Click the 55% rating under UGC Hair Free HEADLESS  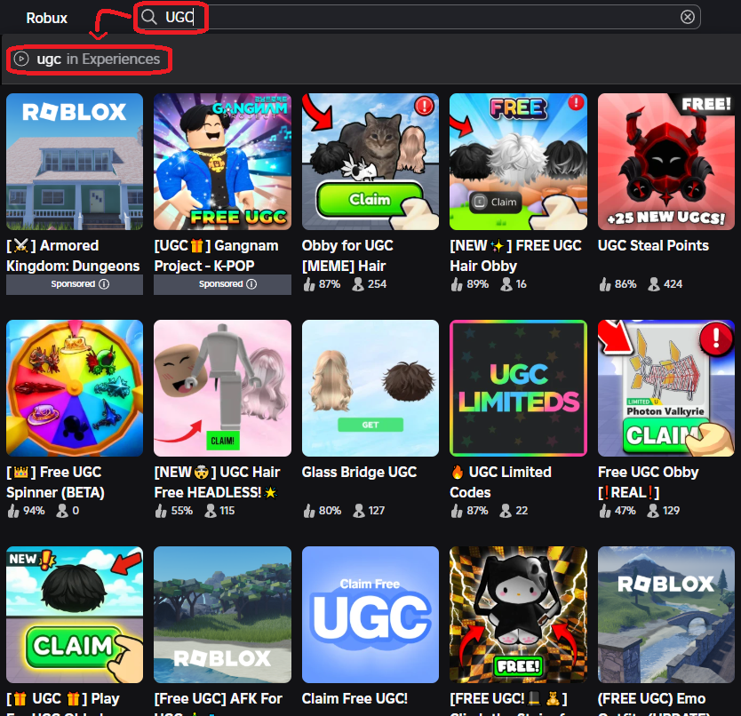[182, 511]
